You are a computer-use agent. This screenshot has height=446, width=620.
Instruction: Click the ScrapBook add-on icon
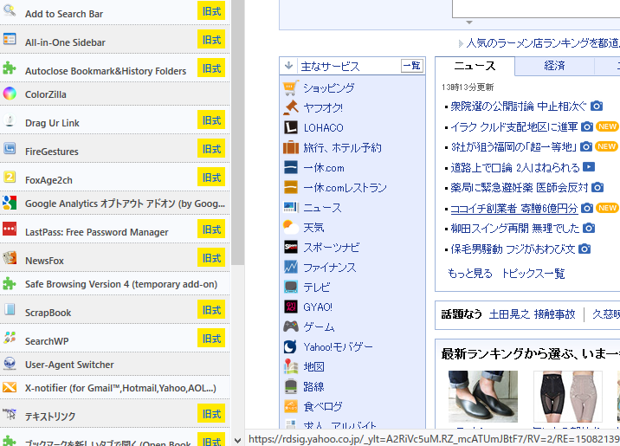(10, 309)
